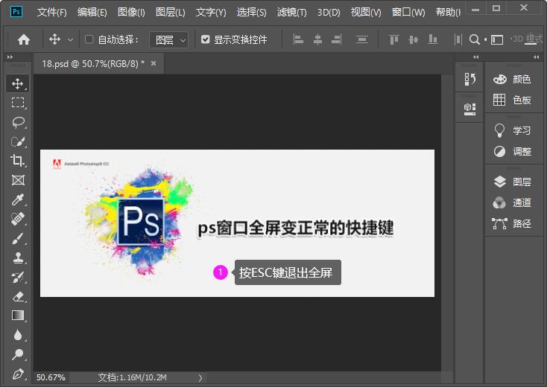
Task: Open the workspace switcher icon
Action: (x=497, y=39)
